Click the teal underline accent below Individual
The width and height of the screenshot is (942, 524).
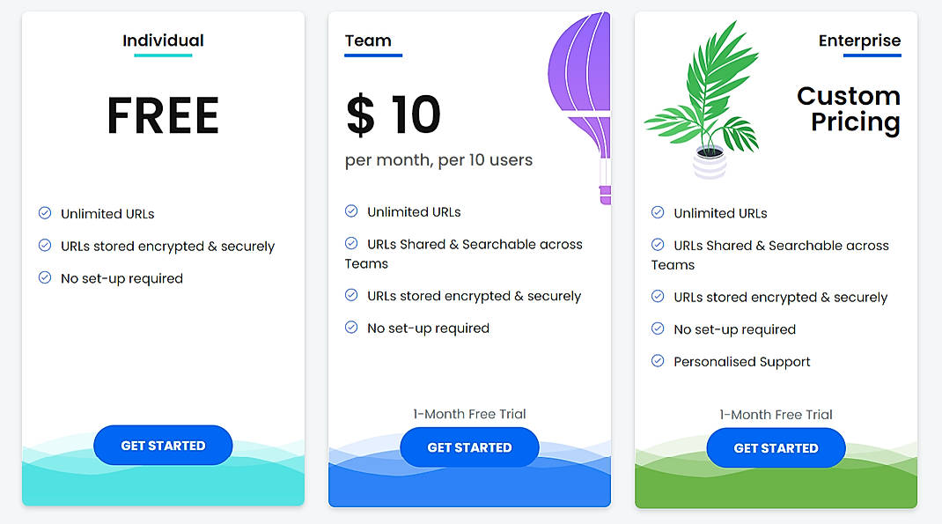(x=162, y=55)
